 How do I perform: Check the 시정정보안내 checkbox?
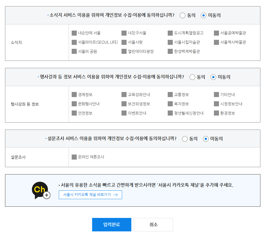click(x=216, y=104)
